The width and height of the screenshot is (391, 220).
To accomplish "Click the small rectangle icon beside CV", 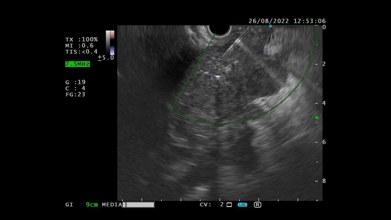I will click(x=229, y=205).
